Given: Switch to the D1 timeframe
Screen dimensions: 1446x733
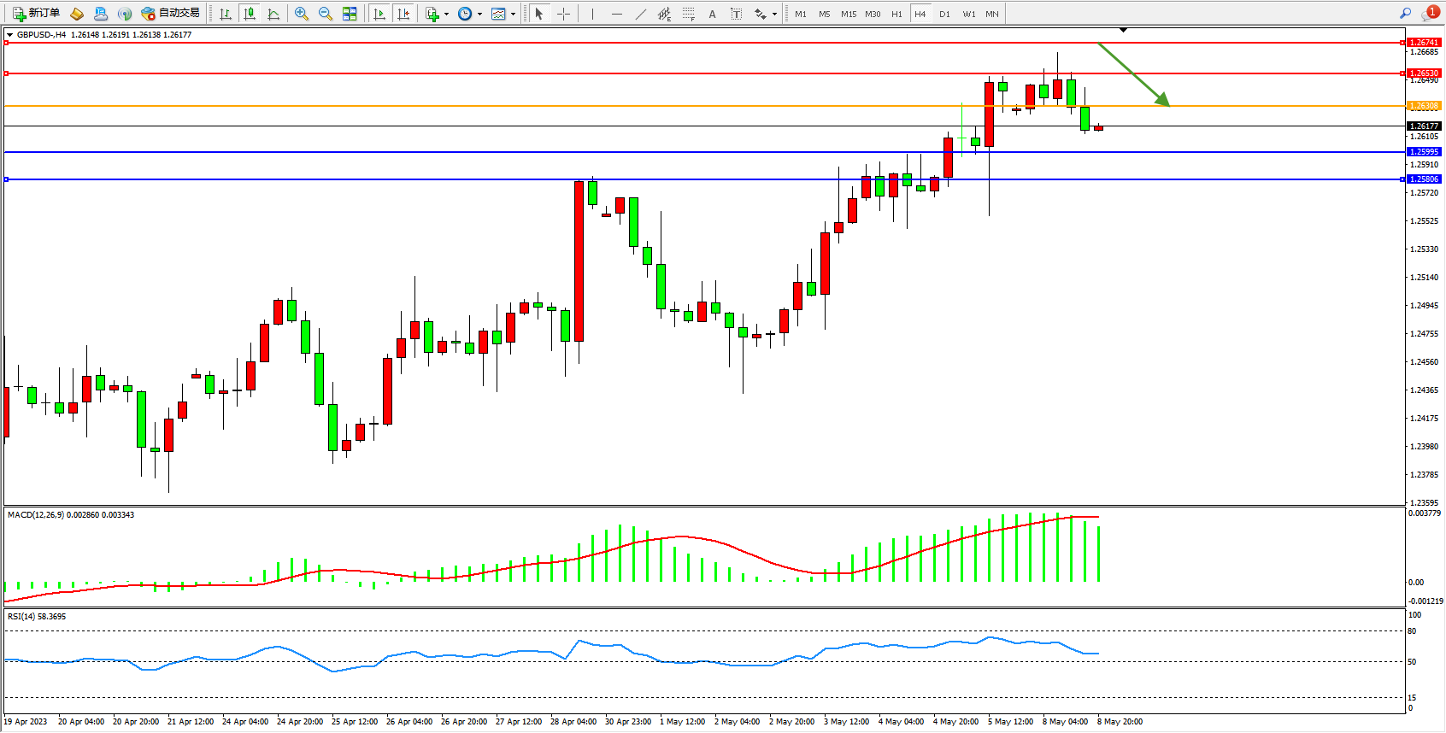Looking at the screenshot, I should click(x=944, y=14).
